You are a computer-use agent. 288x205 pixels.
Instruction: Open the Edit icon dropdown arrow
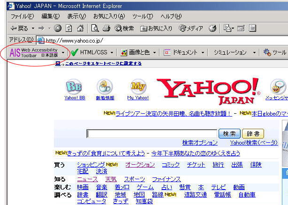233,29
